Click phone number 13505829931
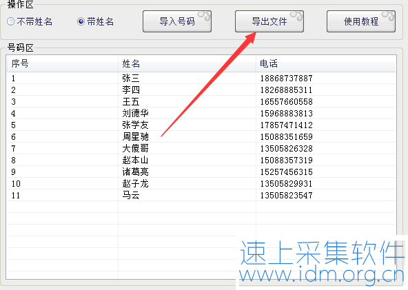The image size is (408, 290). 286,183
